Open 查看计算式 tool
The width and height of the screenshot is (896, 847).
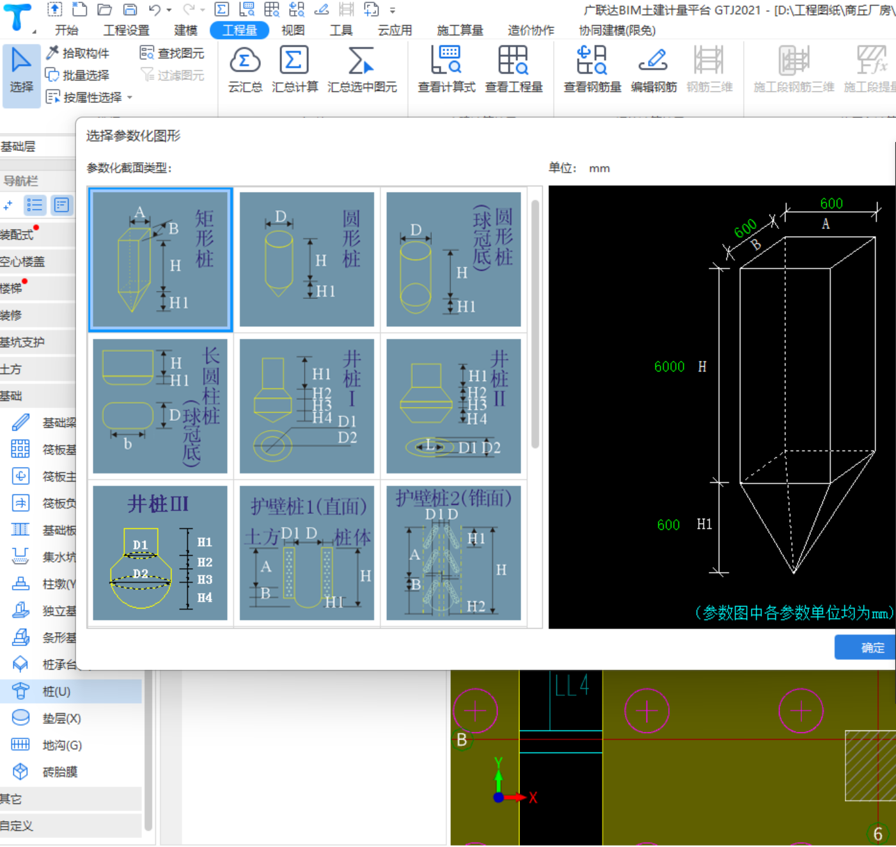tap(446, 70)
